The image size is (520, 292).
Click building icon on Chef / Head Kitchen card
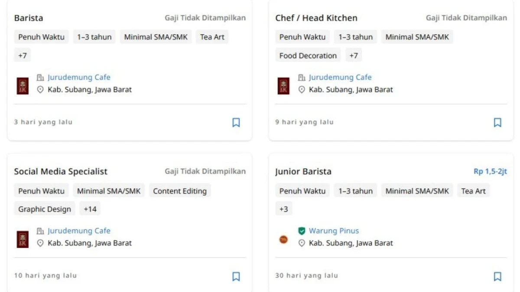coord(302,77)
